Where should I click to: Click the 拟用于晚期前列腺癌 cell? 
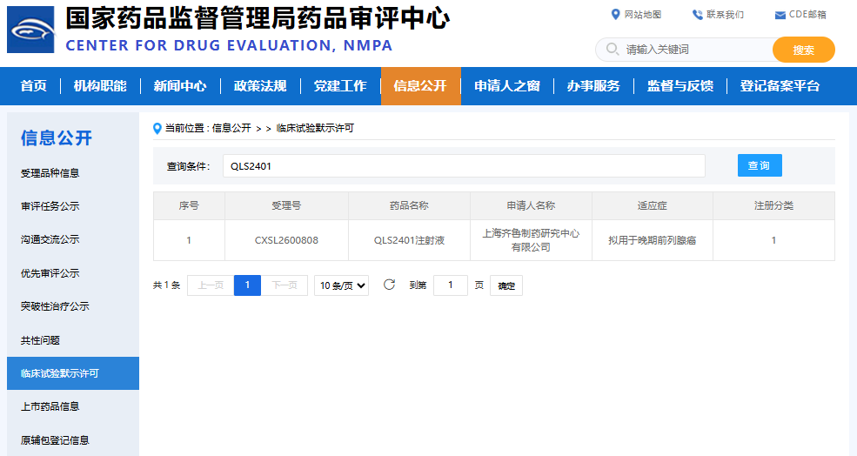coord(652,240)
